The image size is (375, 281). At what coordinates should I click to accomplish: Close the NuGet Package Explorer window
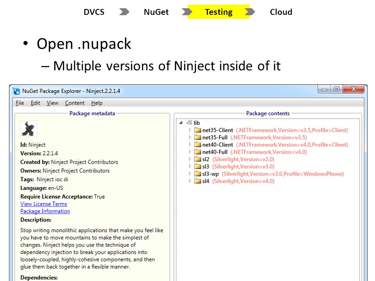354,89
